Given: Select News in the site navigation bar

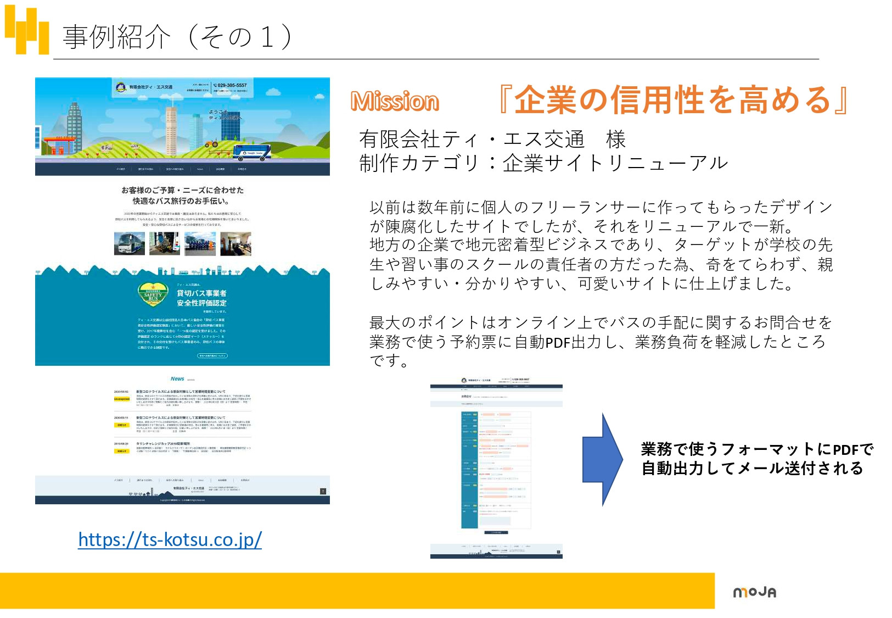Looking at the screenshot, I should tap(200, 169).
